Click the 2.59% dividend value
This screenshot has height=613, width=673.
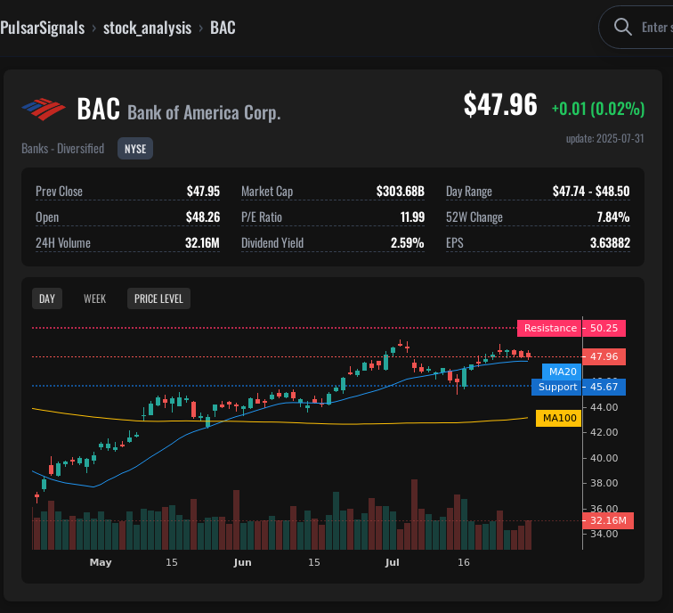click(x=408, y=243)
